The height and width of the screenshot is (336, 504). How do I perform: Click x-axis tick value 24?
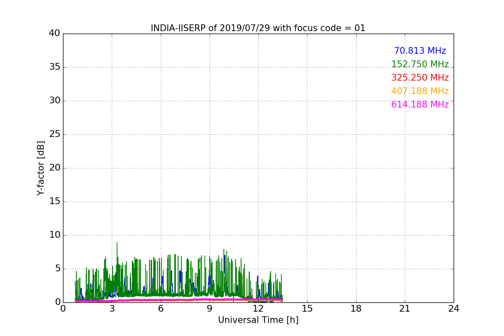(454, 309)
